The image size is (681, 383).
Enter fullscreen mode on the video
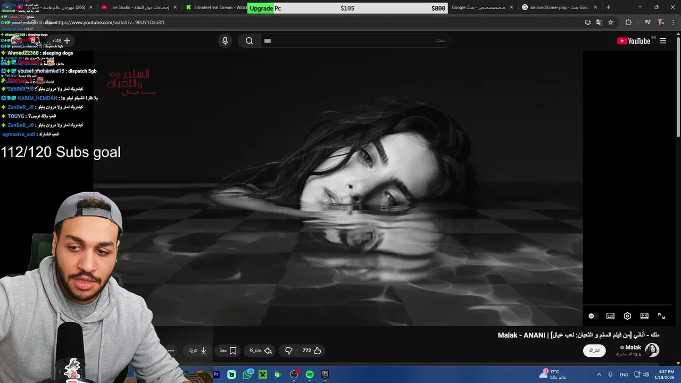pos(661,316)
